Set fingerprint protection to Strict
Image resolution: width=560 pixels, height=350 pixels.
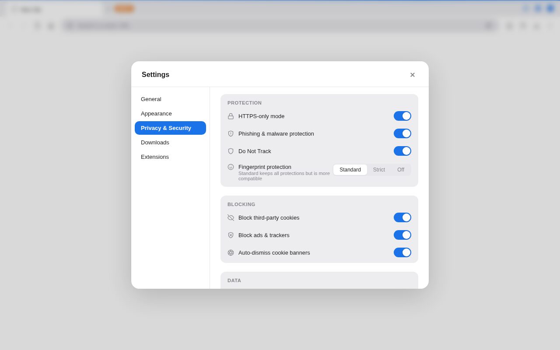click(x=379, y=170)
